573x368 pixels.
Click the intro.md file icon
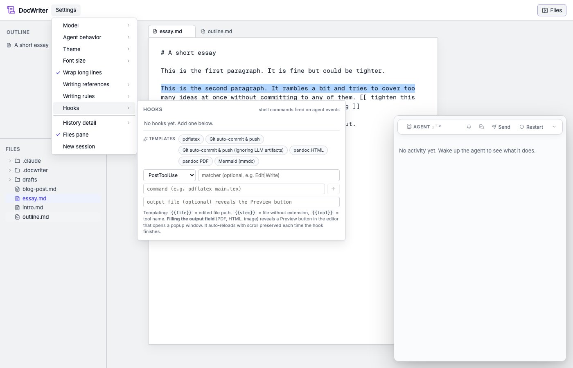17,207
